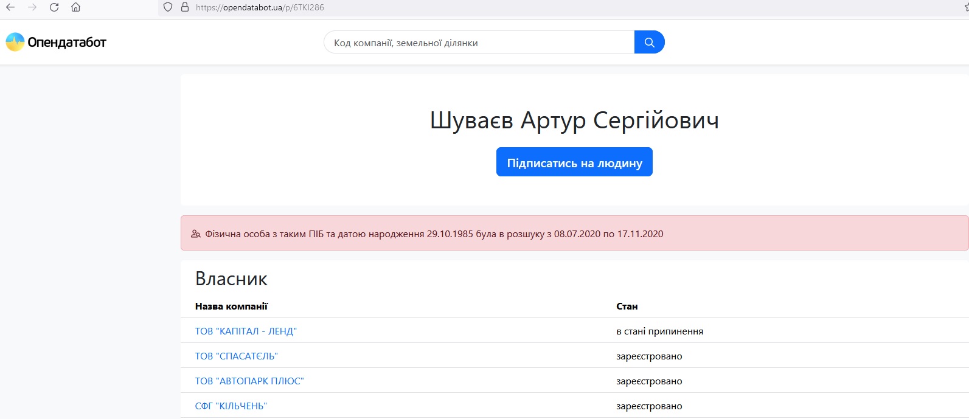Click the "Шуваєв Артур Сергійович" heading
Viewport: 969px width, 419px height.
574,120
